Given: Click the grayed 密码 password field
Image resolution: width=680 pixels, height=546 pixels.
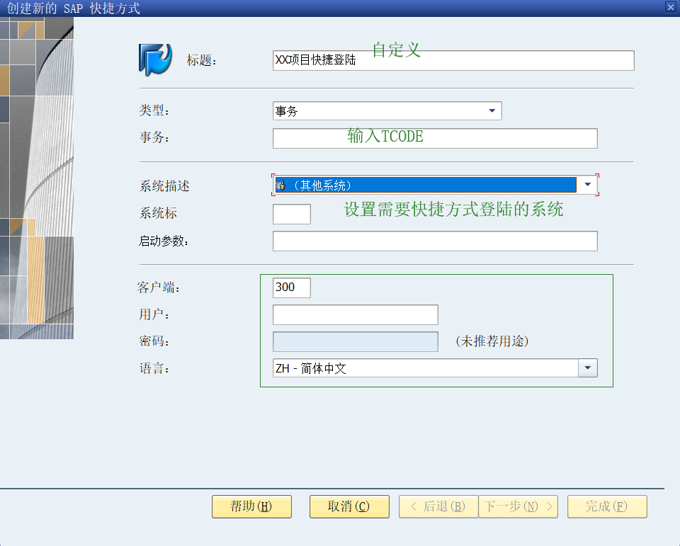Looking at the screenshot, I should (355, 341).
